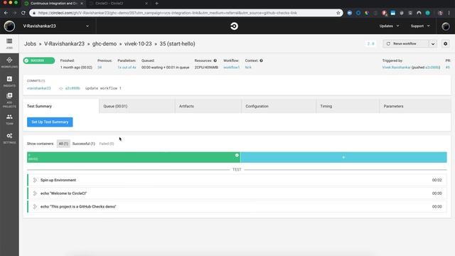The image size is (455, 256).
Task: Open Team in the sidebar
Action: click(9, 119)
